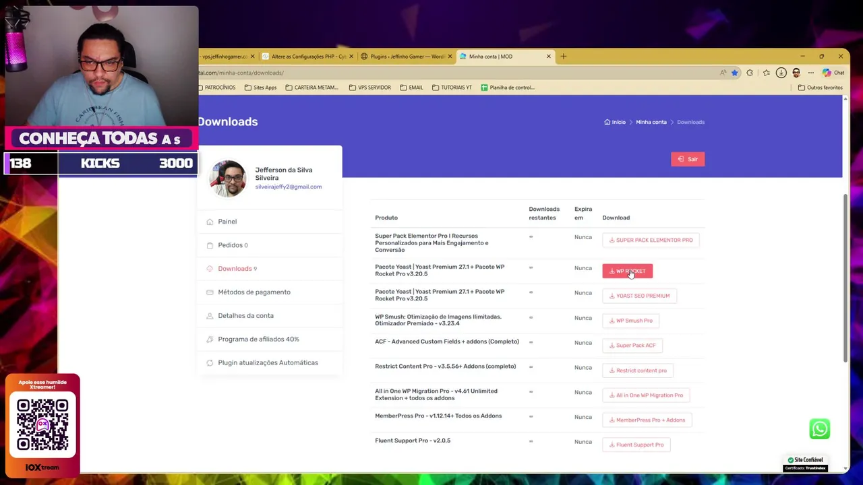Download Super Pack ACF
The width and height of the screenshot is (863, 485).
(x=632, y=346)
